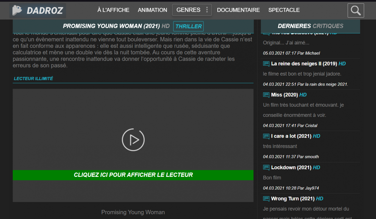This screenshot has width=376, height=219.
Task: Click comment icon beside Miss (2020)
Action: 266,95
